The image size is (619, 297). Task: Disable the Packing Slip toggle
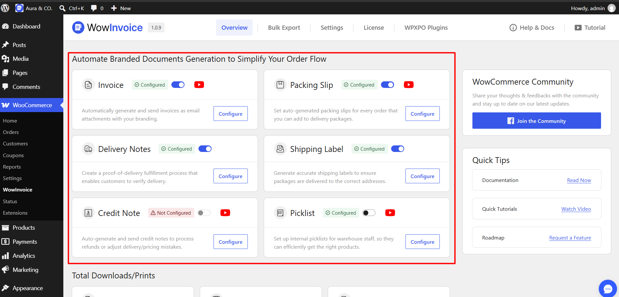[388, 85]
